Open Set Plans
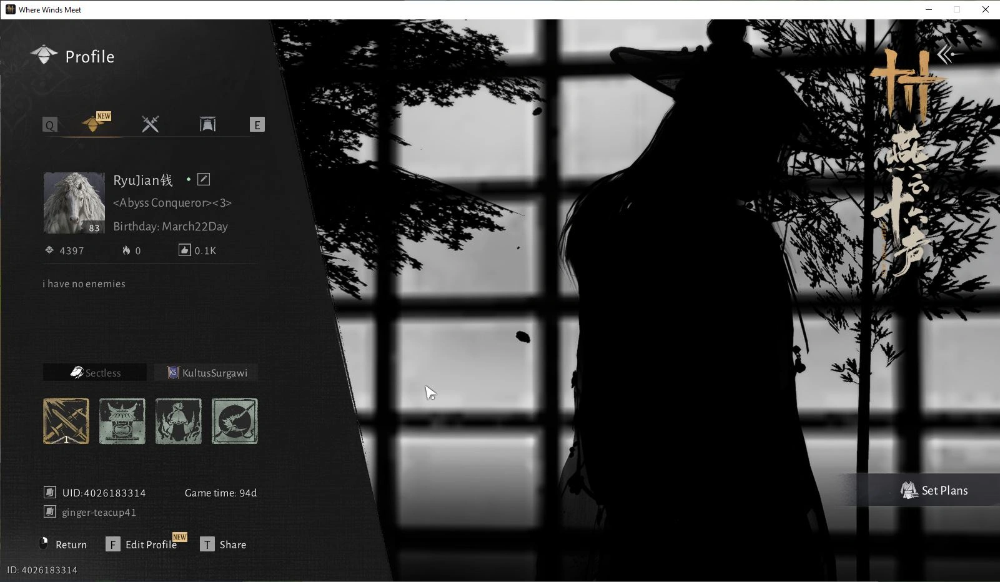This screenshot has width=1000, height=582. click(x=934, y=490)
